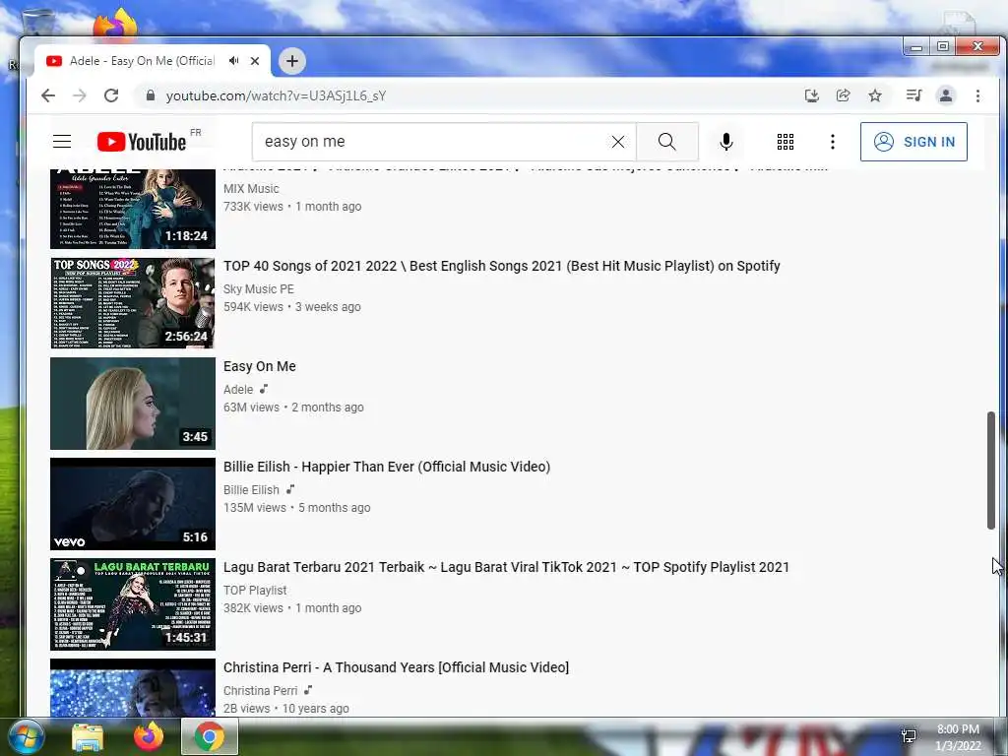Click the Chrome taskbar button
Image resolution: width=1008 pixels, height=756 pixels.
(210, 736)
